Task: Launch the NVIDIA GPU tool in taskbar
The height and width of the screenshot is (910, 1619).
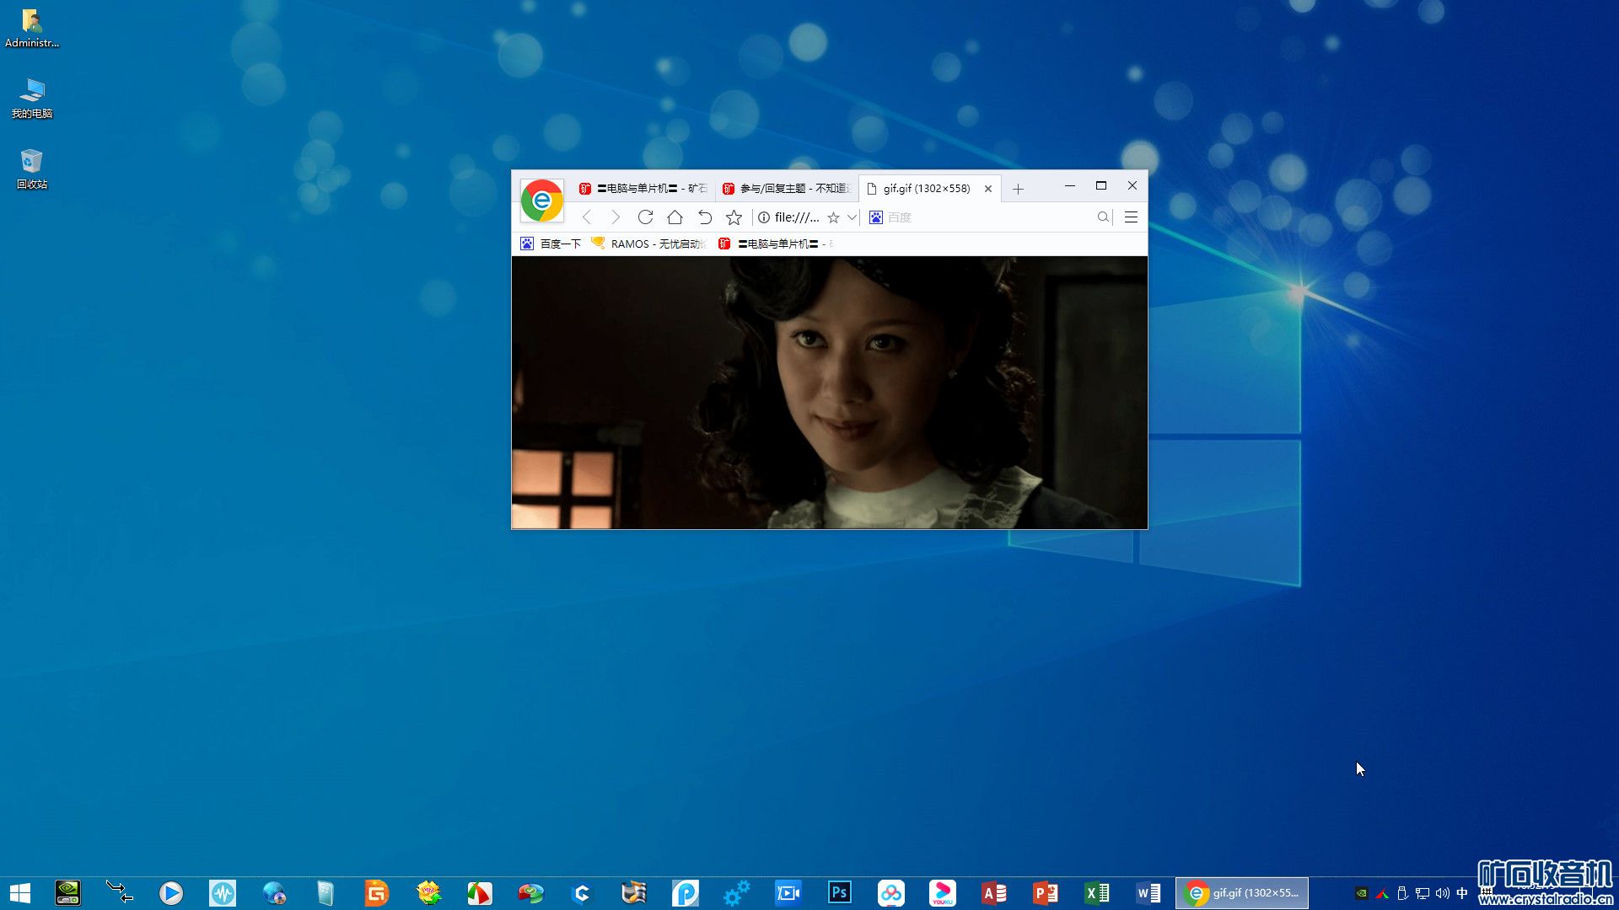Action: (x=67, y=893)
